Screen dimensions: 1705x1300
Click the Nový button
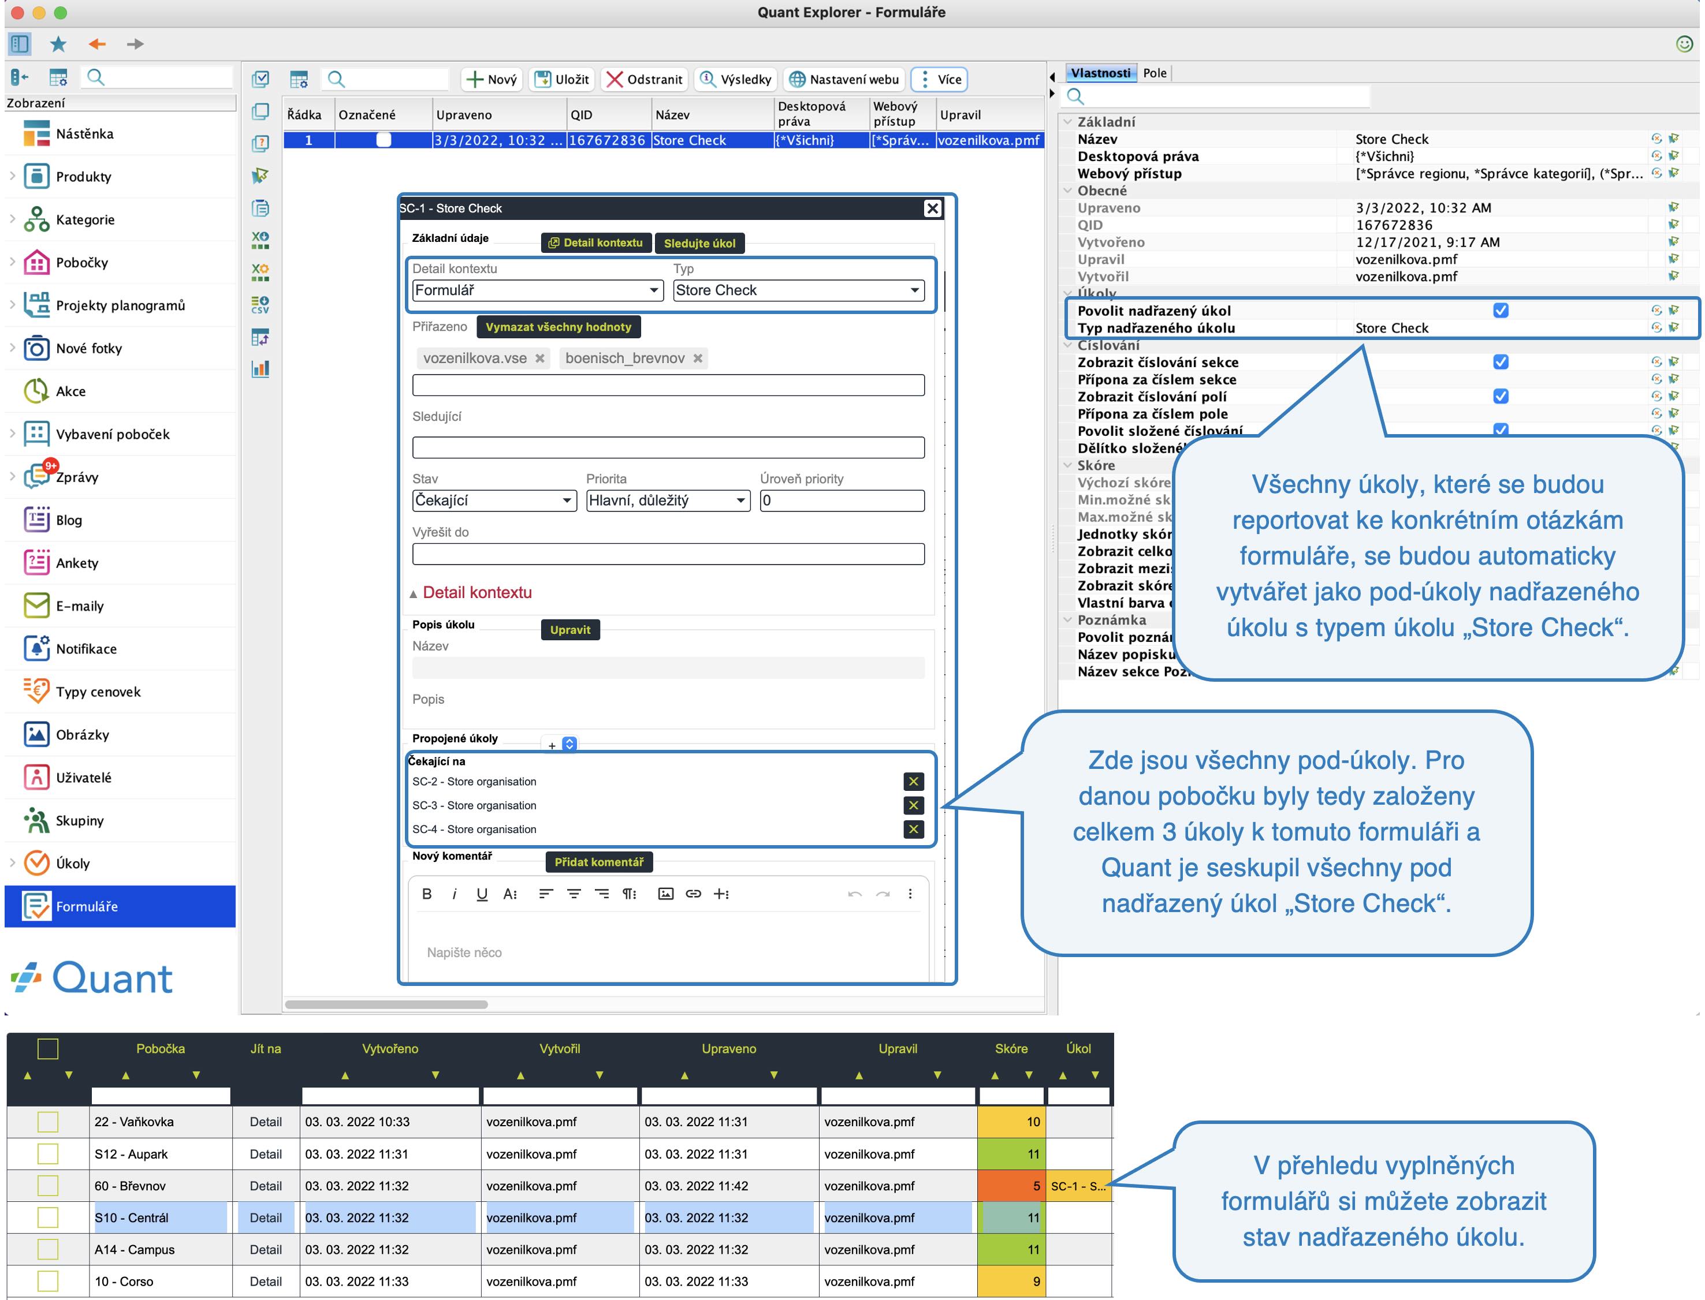[x=491, y=79]
